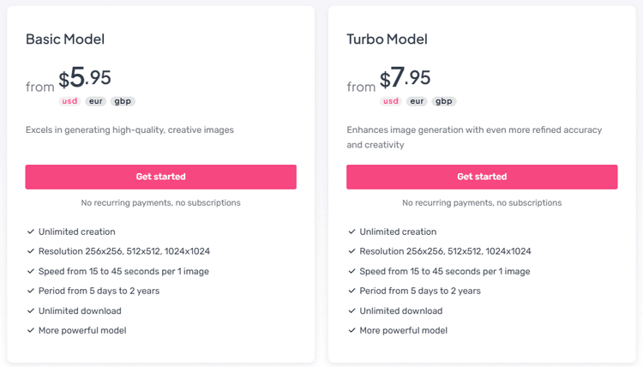Click Turbo Model $7.95 price

(406, 79)
